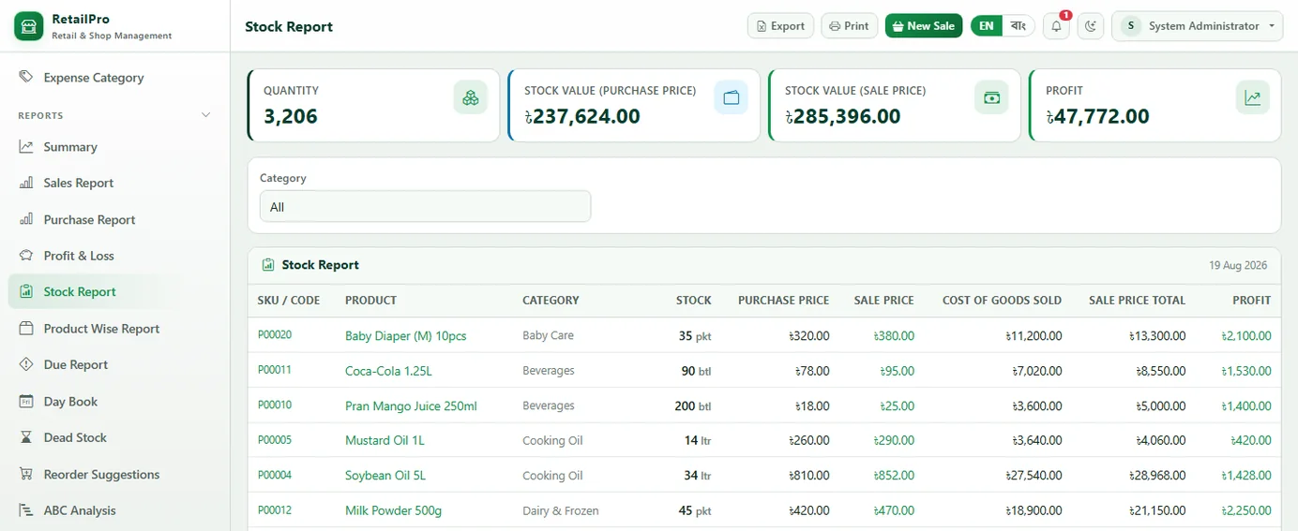
Task: Click the Export button
Action: (x=780, y=26)
